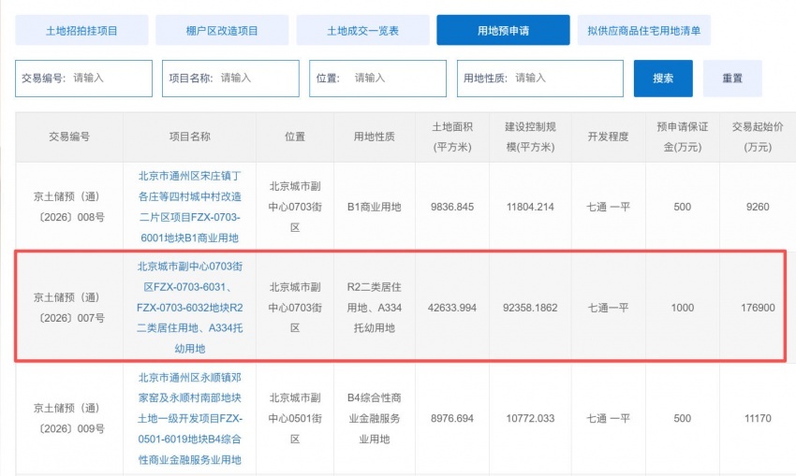Click the 008号 row deposit value 500
Screen dimensions: 796x476
point(683,207)
